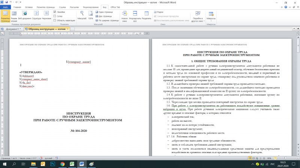The width and height of the screenshot is (300, 168).
Task: Customize Quick Access Toolbar dropdown
Action: point(21,2)
